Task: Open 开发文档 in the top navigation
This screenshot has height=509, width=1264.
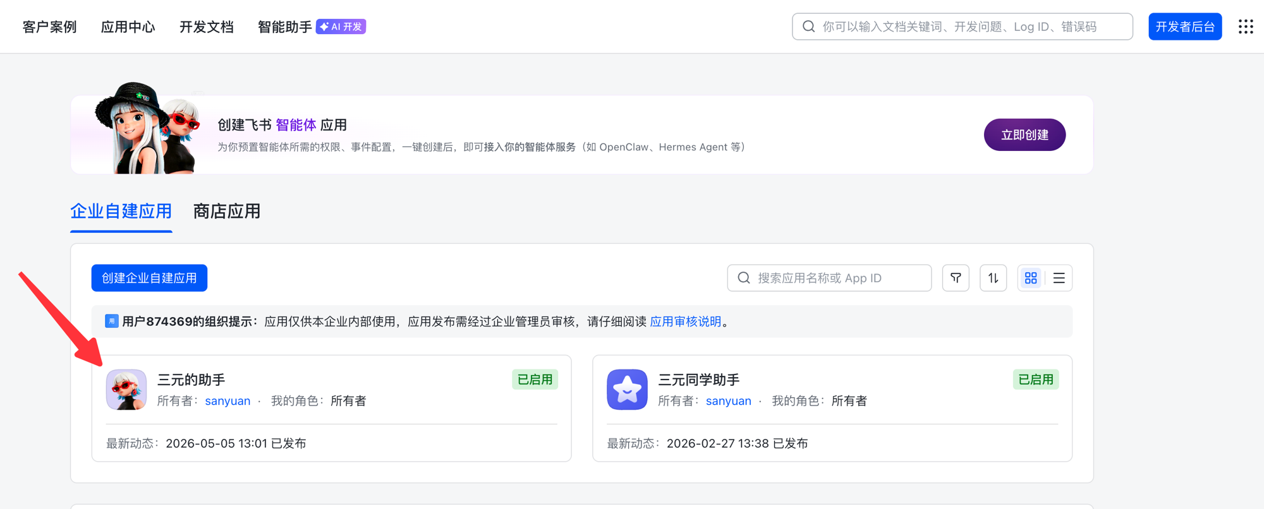Action: tap(207, 27)
